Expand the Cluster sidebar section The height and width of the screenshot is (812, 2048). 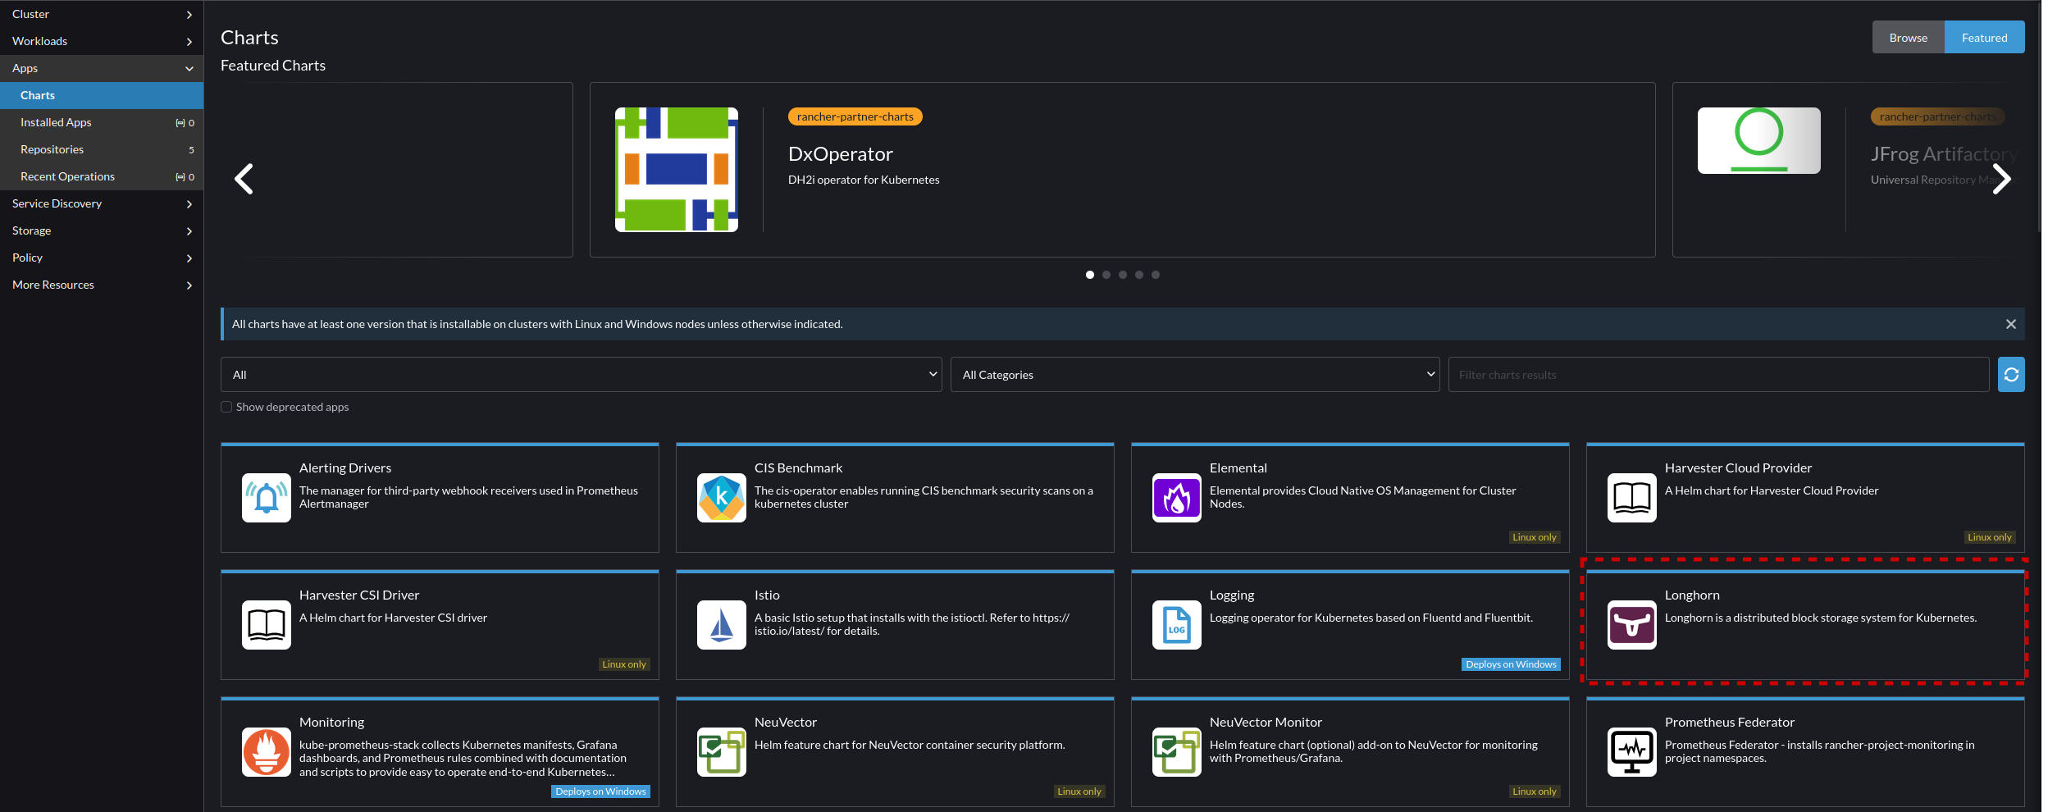click(102, 14)
